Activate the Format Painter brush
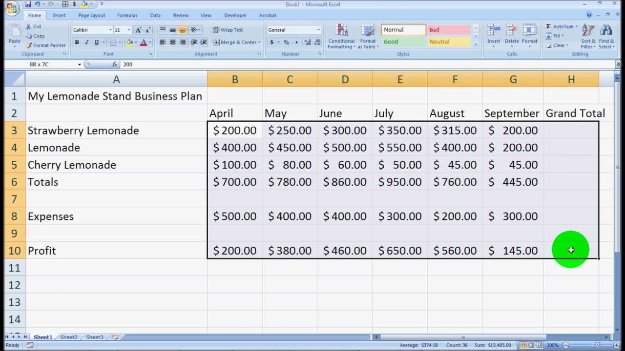Screen dimensions: 625x351 point(46,45)
